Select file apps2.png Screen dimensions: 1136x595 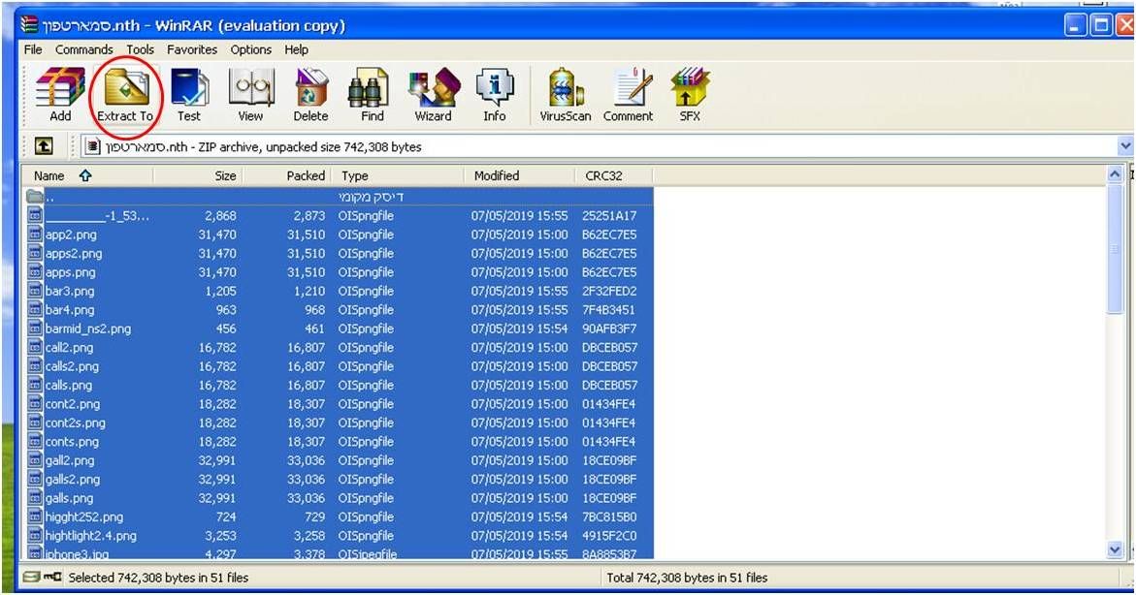74,253
